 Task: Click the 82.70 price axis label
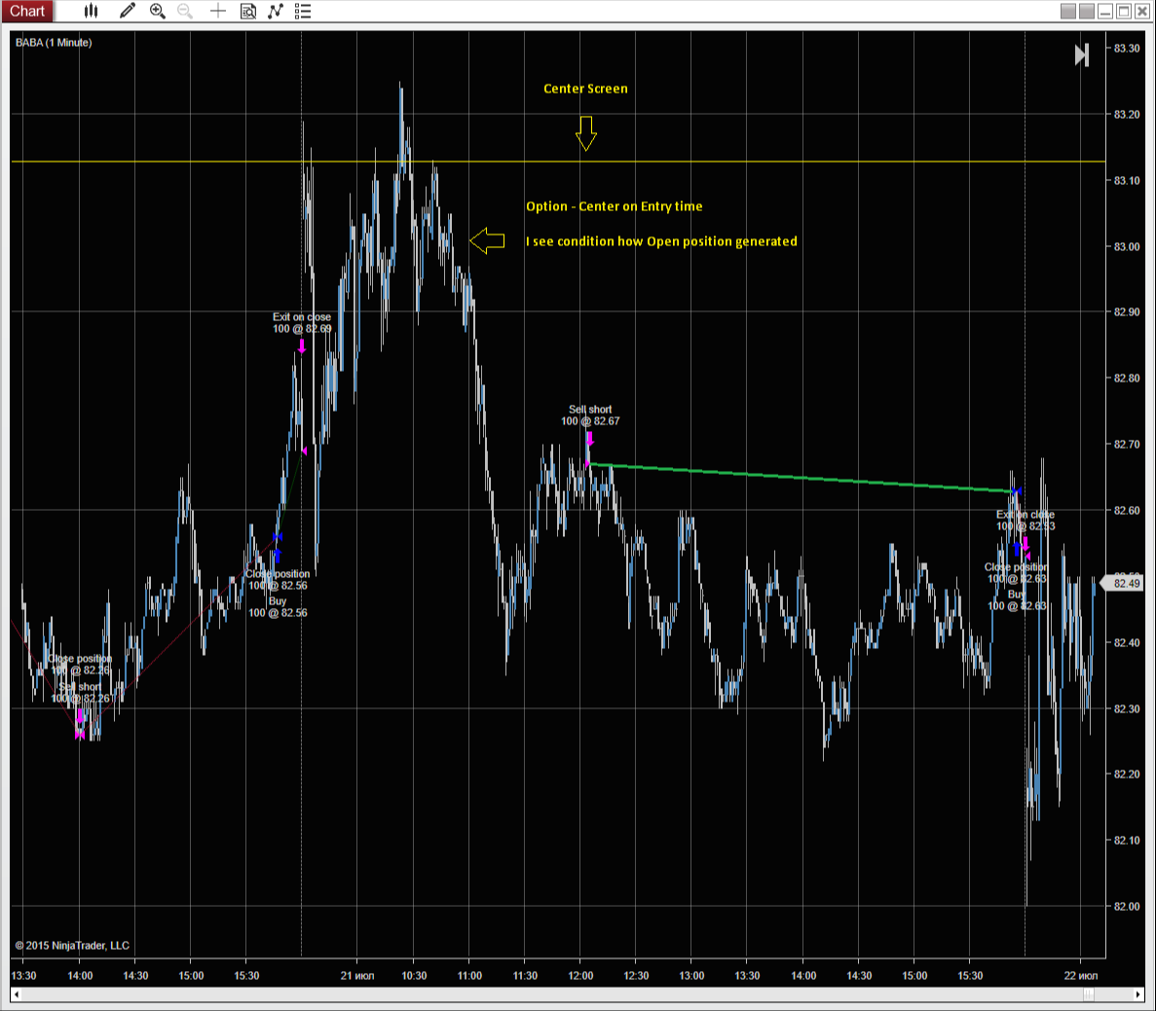1126,445
